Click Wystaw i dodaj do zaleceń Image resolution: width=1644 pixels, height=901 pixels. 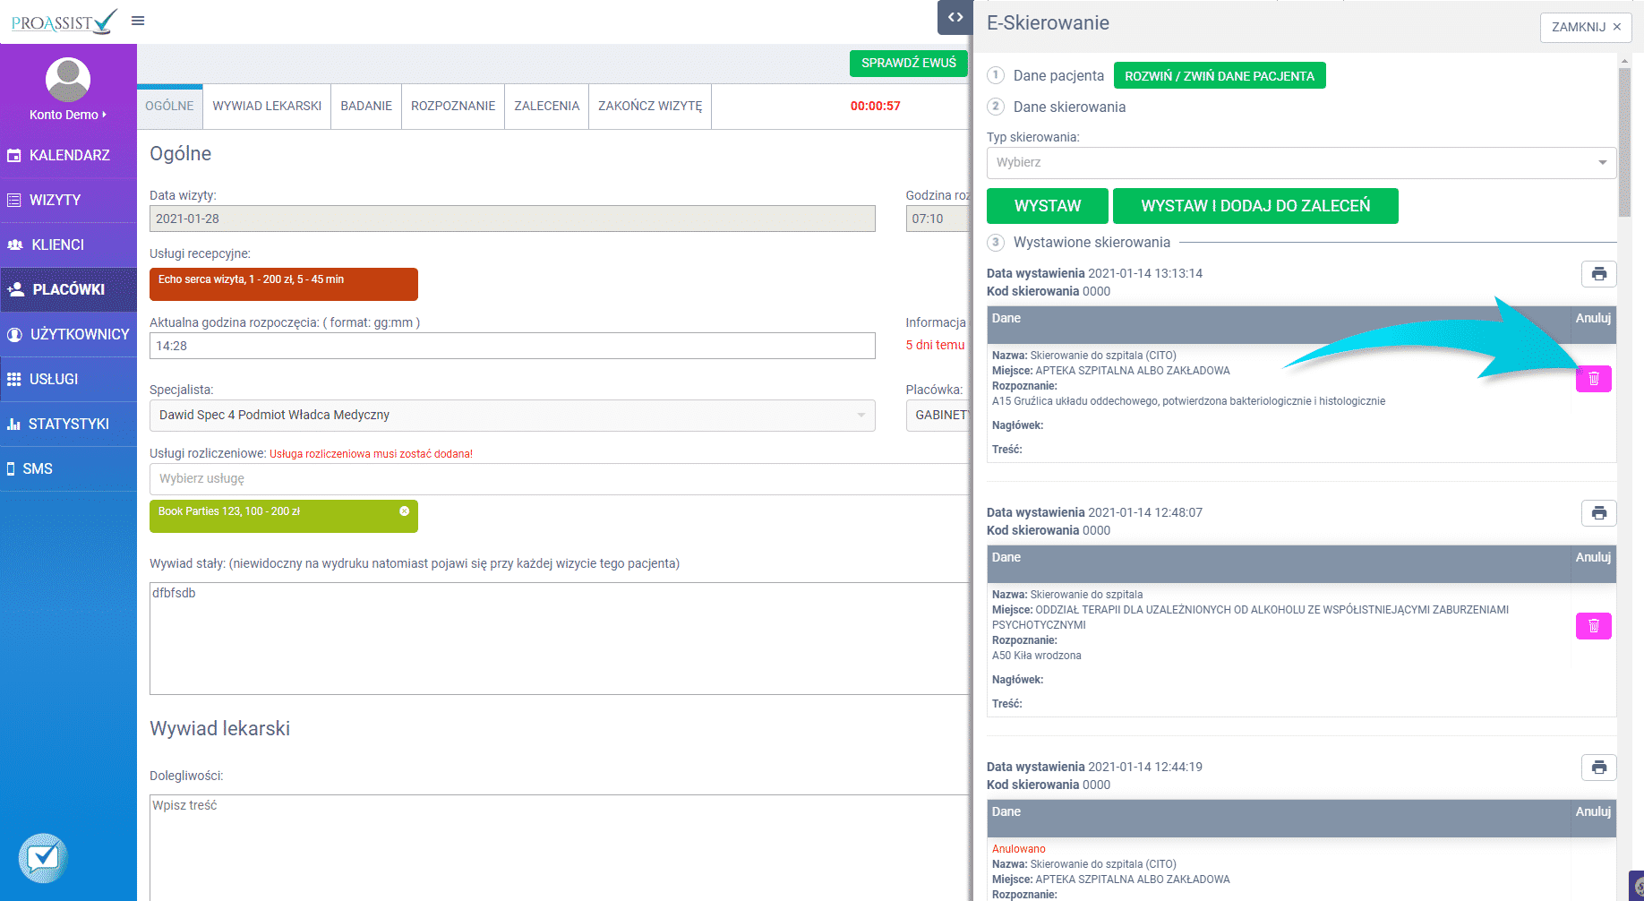1255,206
